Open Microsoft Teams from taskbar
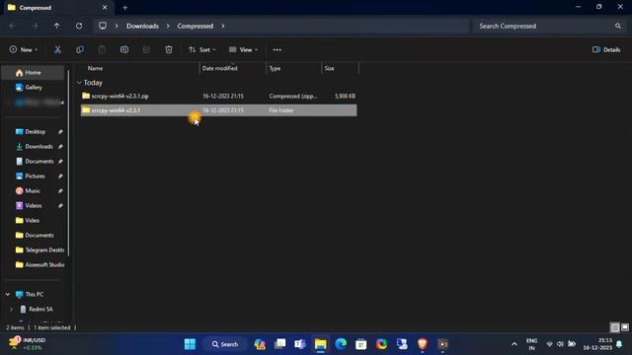632x355 pixels. tap(300, 344)
